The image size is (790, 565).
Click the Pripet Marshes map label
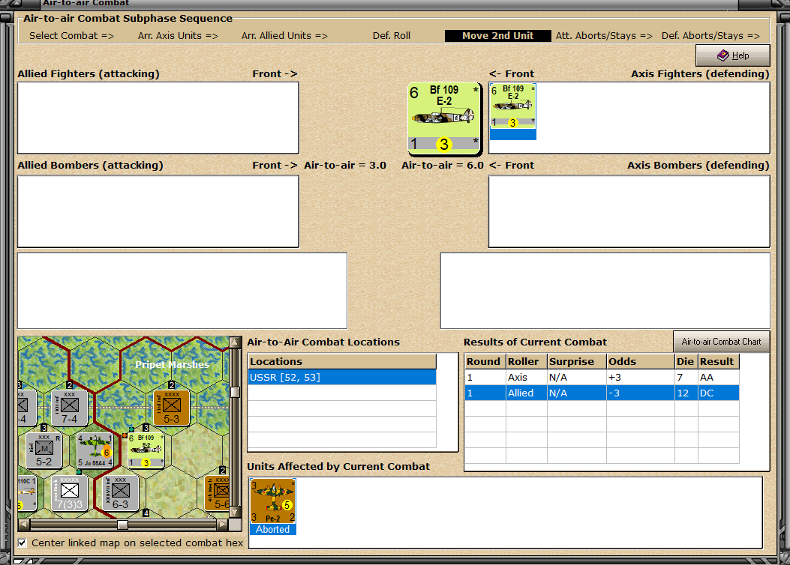click(x=172, y=364)
